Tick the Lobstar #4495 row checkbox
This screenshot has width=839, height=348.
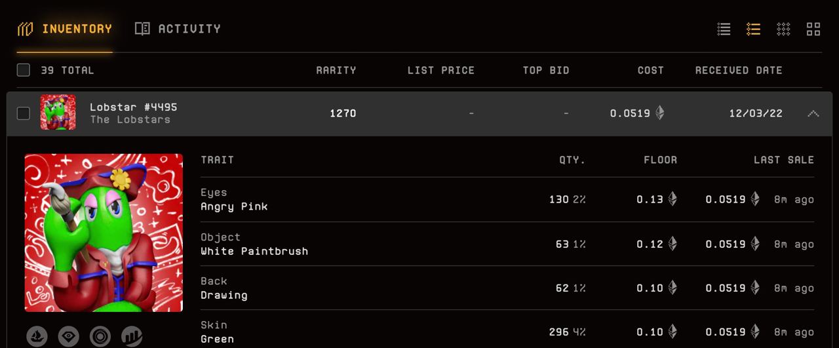click(24, 113)
